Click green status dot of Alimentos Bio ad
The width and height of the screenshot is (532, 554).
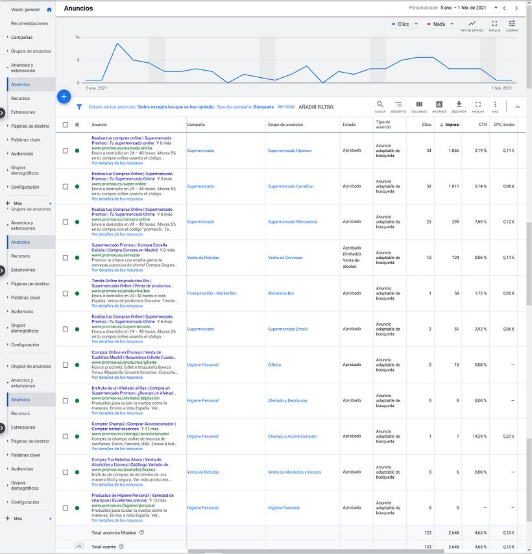coord(77,294)
